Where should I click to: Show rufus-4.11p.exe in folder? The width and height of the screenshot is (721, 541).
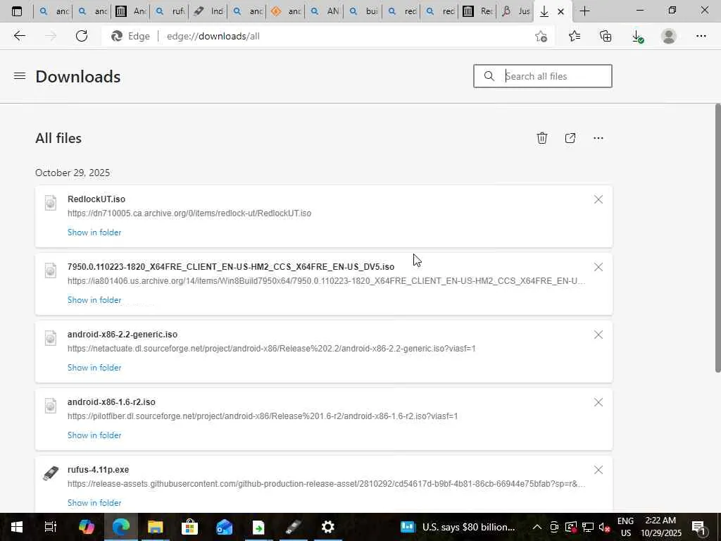coord(94,503)
